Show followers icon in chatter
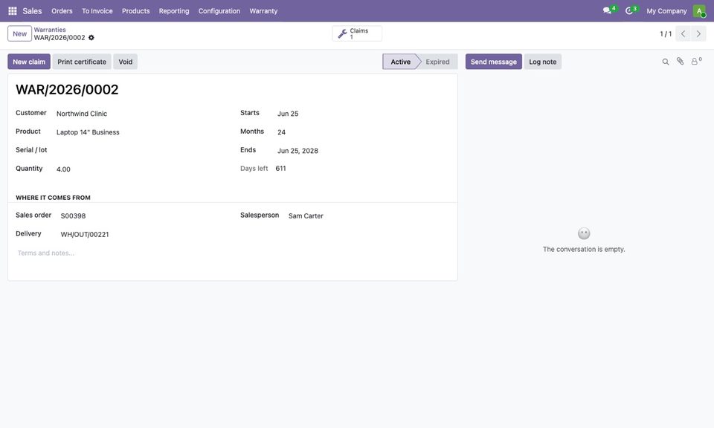Image resolution: width=714 pixels, height=428 pixels. tap(696, 61)
